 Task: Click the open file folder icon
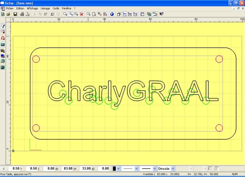click(8, 14)
